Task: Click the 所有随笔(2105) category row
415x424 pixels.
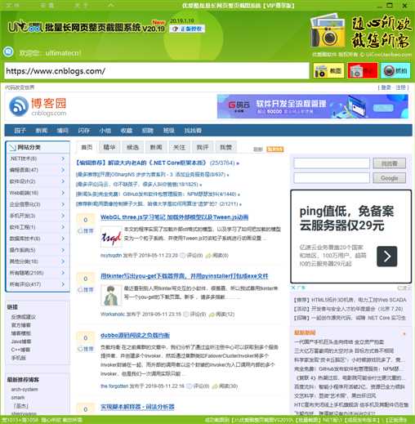Action: (x=38, y=273)
